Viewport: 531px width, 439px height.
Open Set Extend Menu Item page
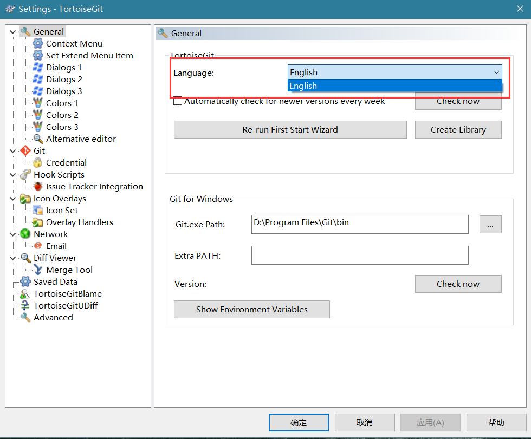[x=89, y=55]
